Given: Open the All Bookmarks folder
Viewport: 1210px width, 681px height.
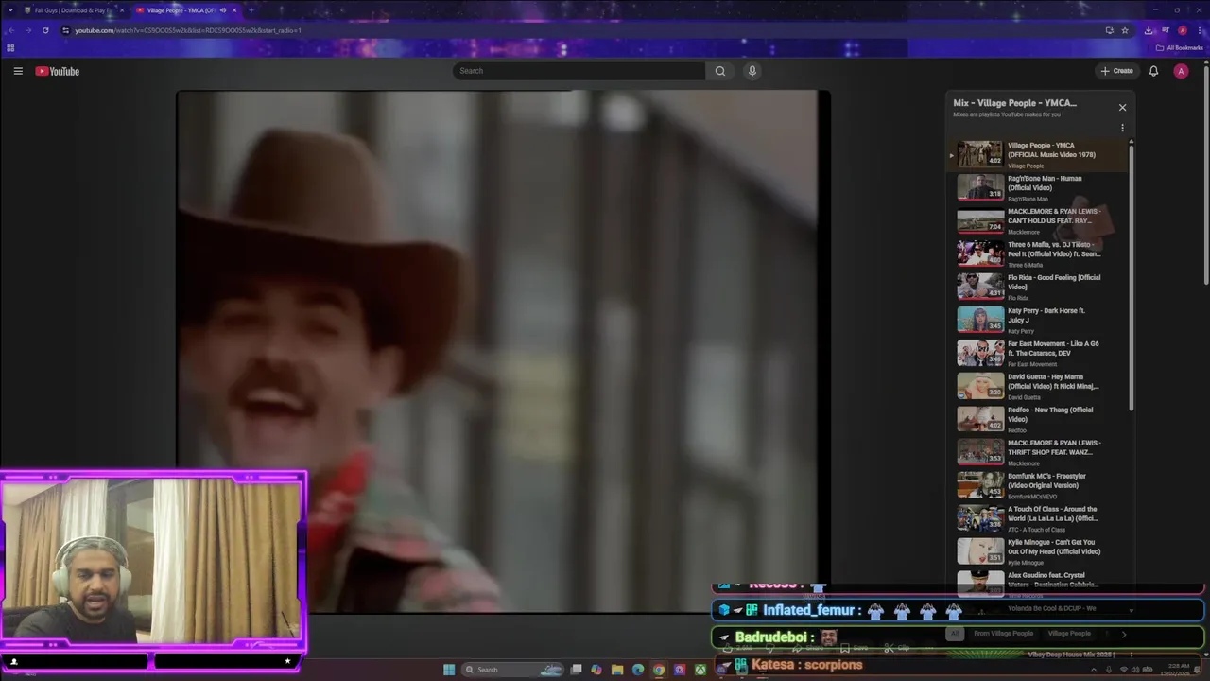Looking at the screenshot, I should [x=1180, y=47].
